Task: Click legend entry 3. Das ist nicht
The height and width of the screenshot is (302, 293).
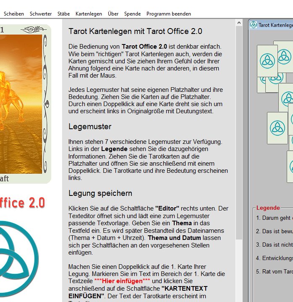Action: [275, 245]
